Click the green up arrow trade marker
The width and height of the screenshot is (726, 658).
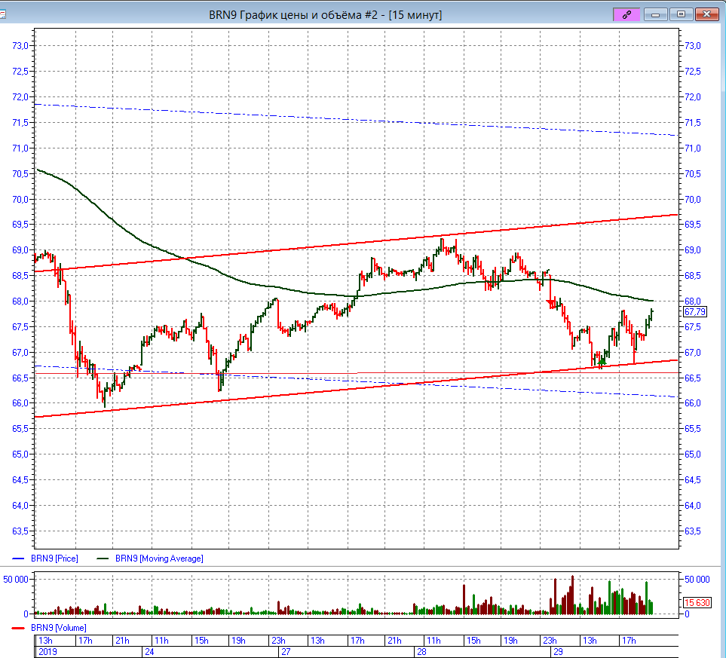click(602, 362)
